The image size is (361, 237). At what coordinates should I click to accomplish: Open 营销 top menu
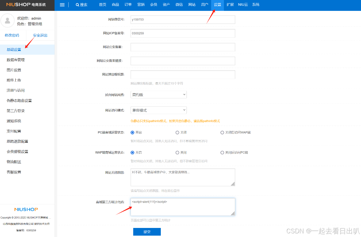[141, 5]
